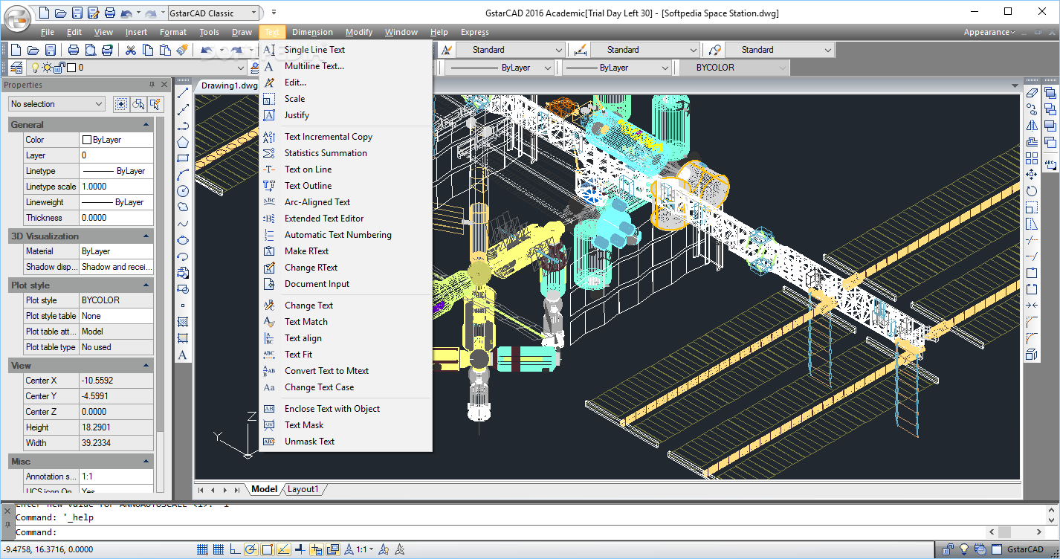Select the Fillet modify tool
The height and width of the screenshot is (559, 1060).
pos(1032,338)
